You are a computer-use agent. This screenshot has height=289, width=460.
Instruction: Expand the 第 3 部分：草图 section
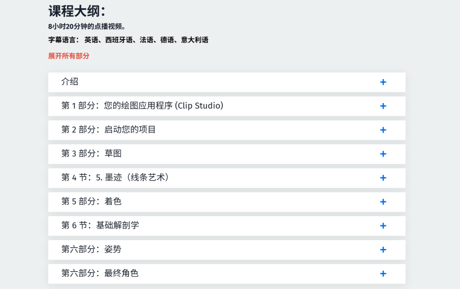tap(227, 154)
